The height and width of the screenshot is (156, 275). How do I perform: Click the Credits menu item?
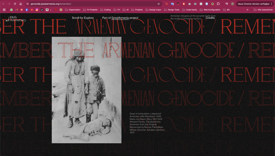tap(210, 18)
